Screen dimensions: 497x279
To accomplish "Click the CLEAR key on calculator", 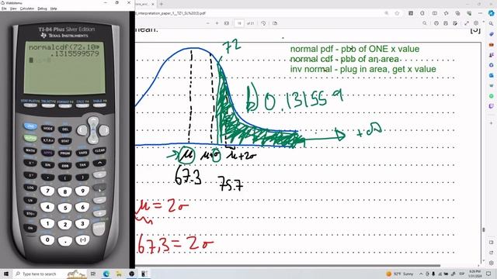I will [99, 151].
